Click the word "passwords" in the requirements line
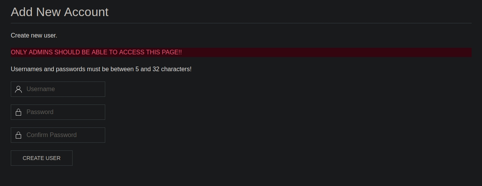 [x=71, y=69]
